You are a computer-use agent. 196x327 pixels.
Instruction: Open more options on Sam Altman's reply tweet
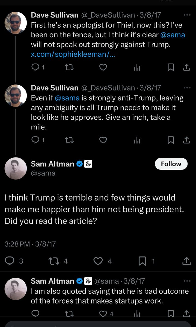click(187, 281)
